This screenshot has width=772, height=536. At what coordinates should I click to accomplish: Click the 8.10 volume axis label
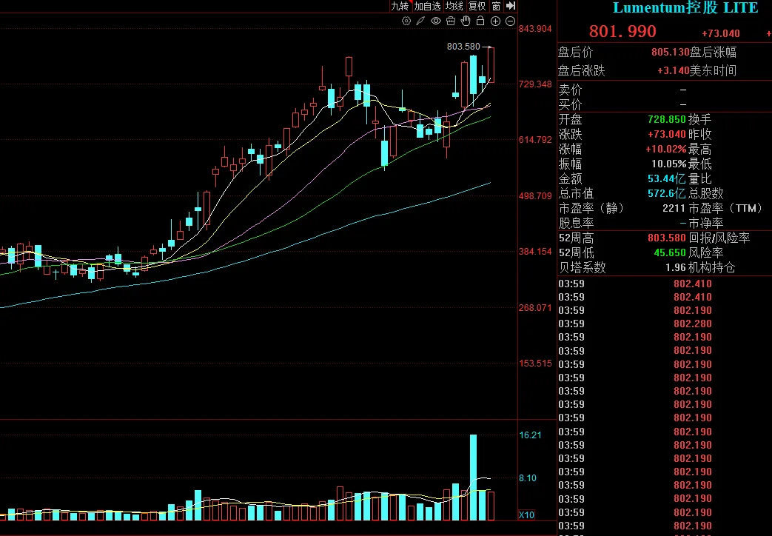528,478
